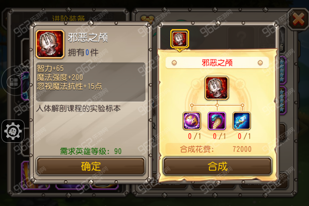
Task: Select the cobra snake material icon
Action: (217, 121)
